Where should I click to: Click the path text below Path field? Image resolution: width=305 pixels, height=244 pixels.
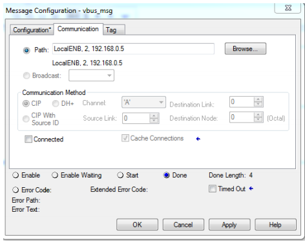[87, 63]
